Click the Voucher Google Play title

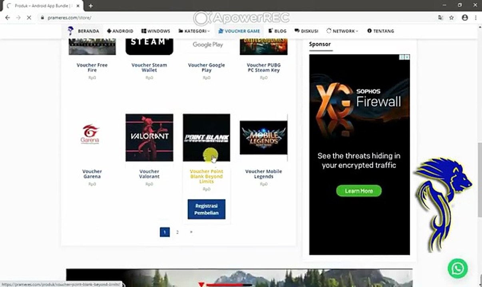pyautogui.click(x=207, y=67)
